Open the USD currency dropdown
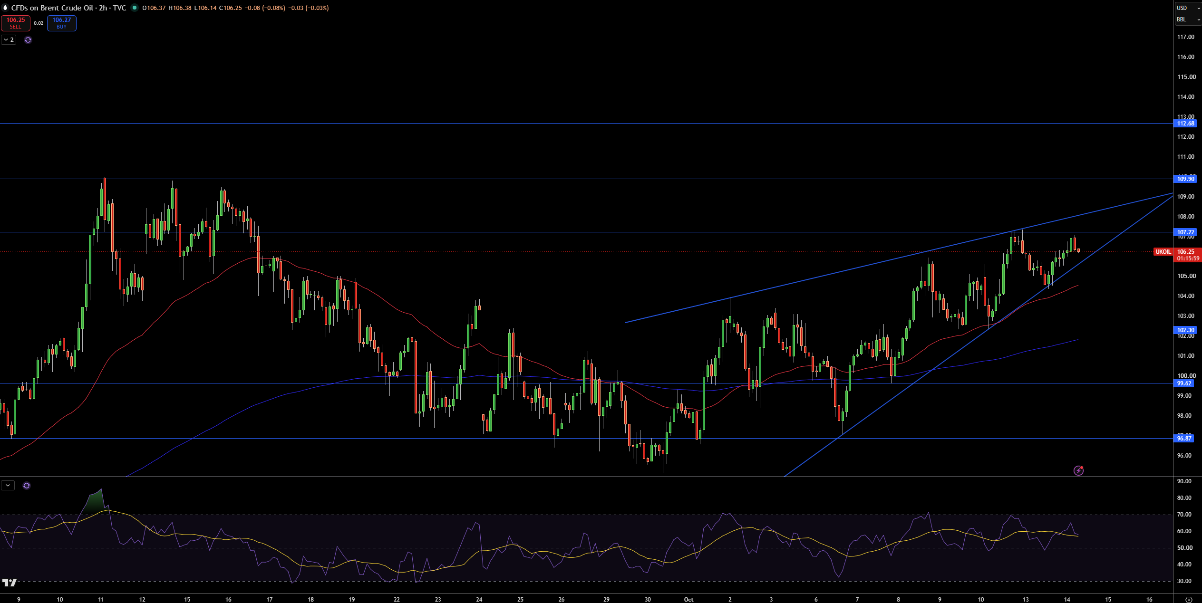 1188,8
